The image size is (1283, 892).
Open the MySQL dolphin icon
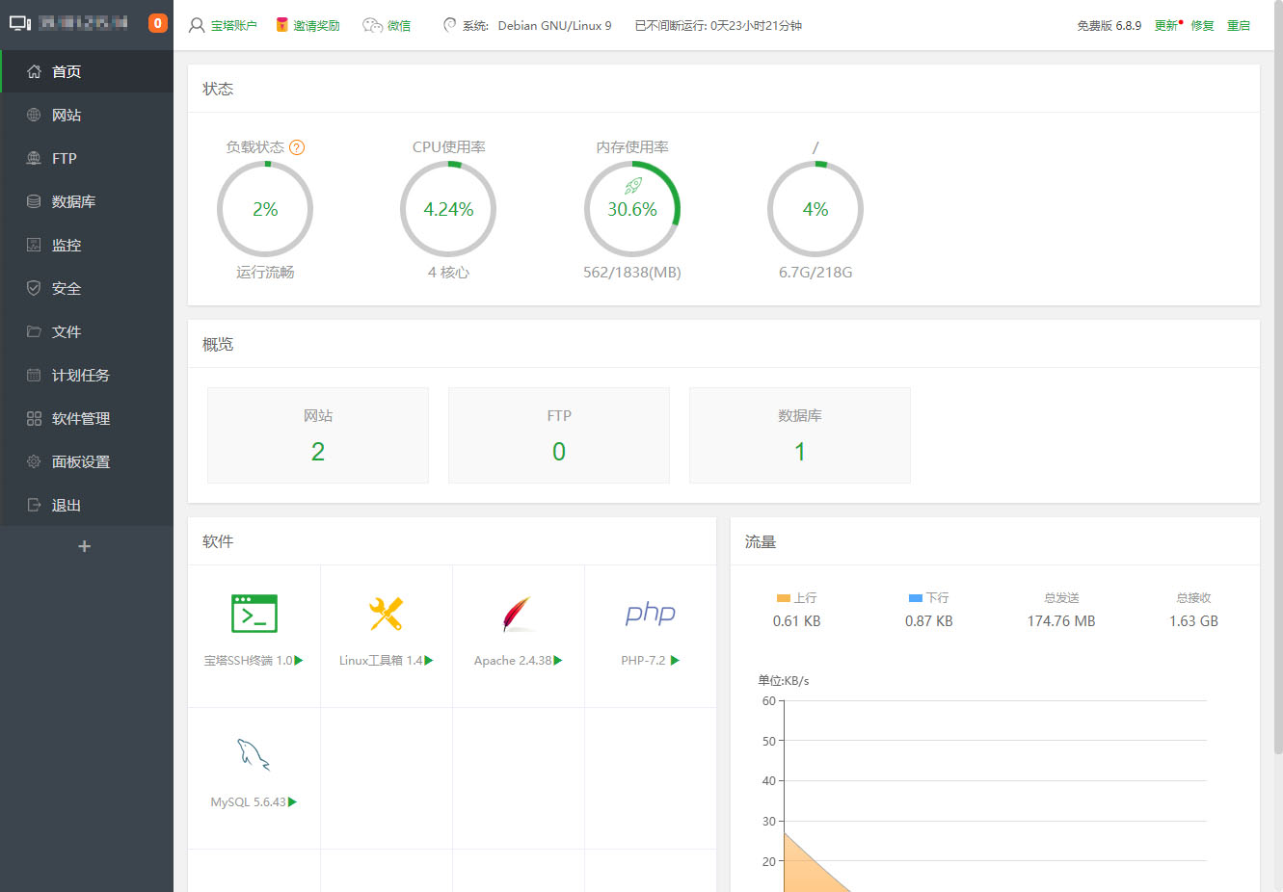[254, 755]
